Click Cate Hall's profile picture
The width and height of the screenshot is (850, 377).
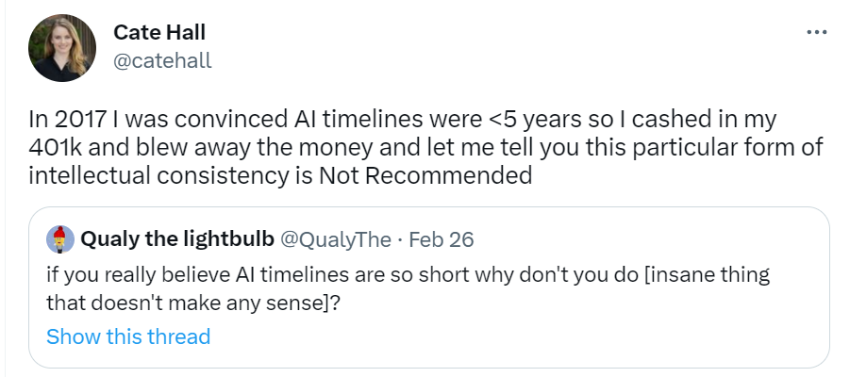point(60,46)
